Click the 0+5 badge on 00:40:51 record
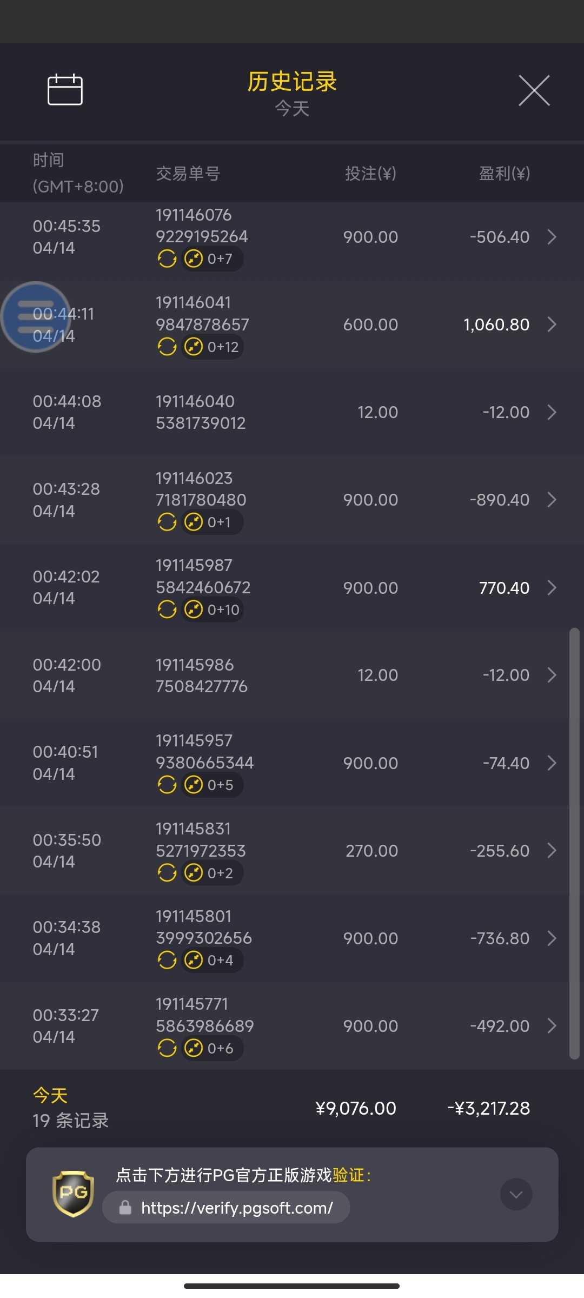 coord(211,785)
